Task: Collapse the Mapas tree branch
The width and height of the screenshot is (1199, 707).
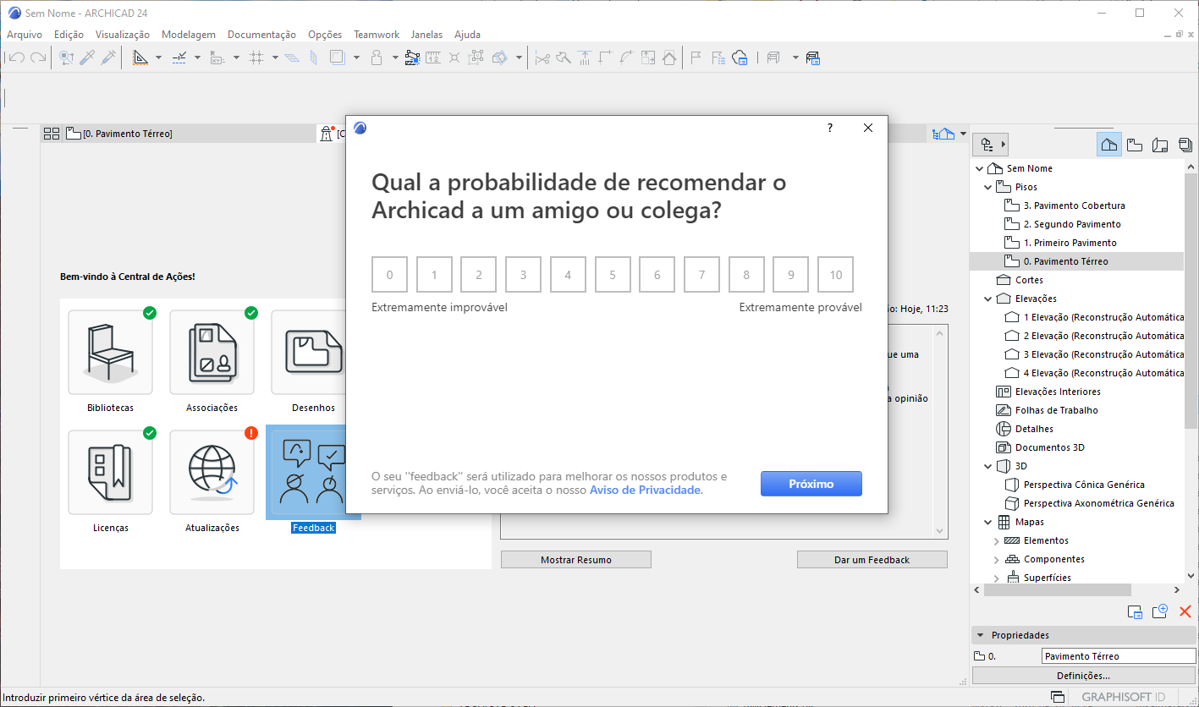Action: click(988, 522)
